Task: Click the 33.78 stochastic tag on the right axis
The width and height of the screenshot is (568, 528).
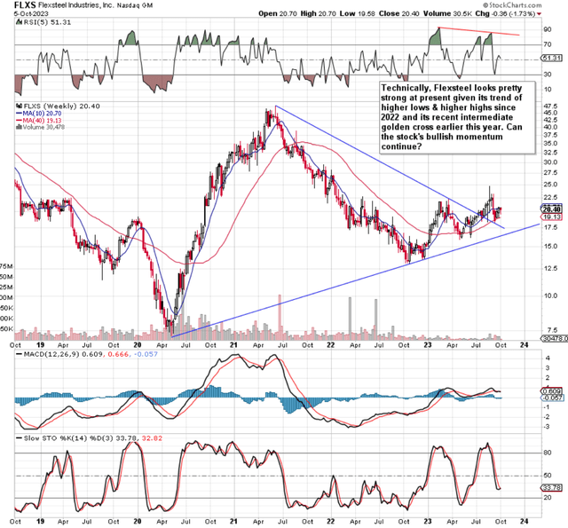Action: [x=552, y=488]
